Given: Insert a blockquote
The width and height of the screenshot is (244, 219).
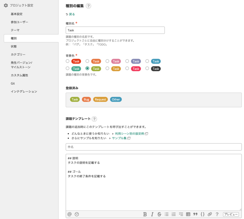Looking at the screenshot, I should 195,214.
